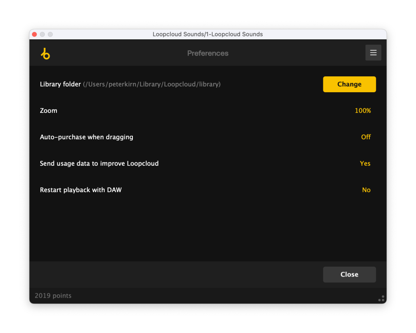The height and width of the screenshot is (333, 416).
Task: Maximize the window with the green button
Action: [50, 35]
